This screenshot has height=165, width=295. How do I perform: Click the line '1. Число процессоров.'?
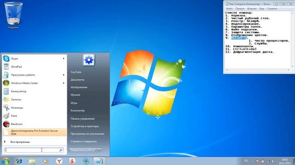click(269, 41)
